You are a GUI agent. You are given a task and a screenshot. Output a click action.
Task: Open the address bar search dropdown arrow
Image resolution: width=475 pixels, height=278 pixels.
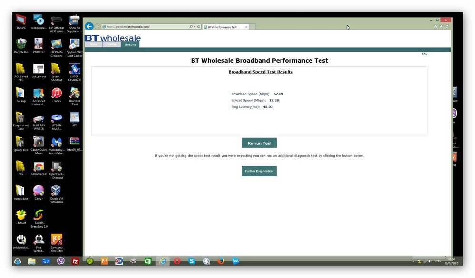pyautogui.click(x=194, y=26)
